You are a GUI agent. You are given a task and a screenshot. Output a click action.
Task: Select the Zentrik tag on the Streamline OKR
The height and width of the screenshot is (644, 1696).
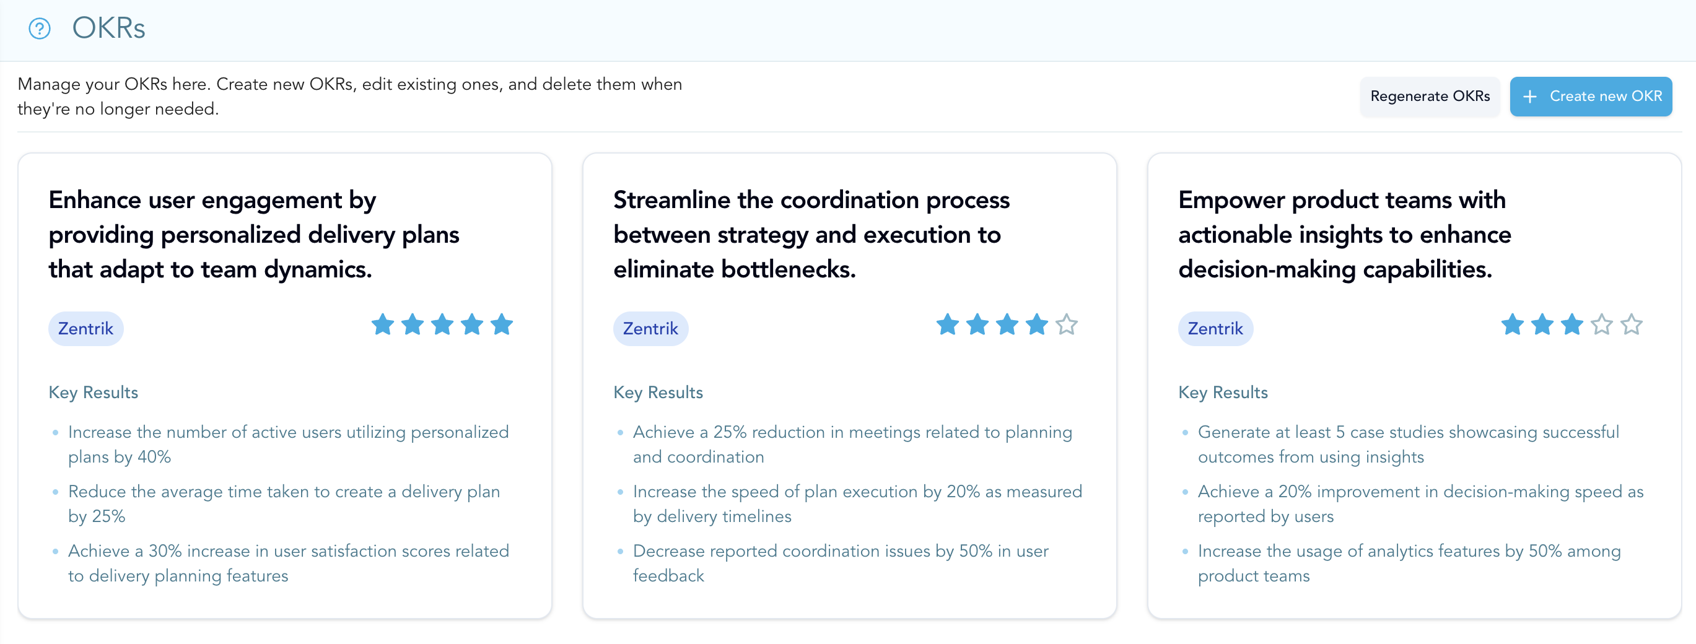coord(650,328)
